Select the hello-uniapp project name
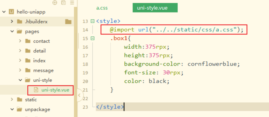Viewport: 269px width, 117px height. (x=31, y=12)
